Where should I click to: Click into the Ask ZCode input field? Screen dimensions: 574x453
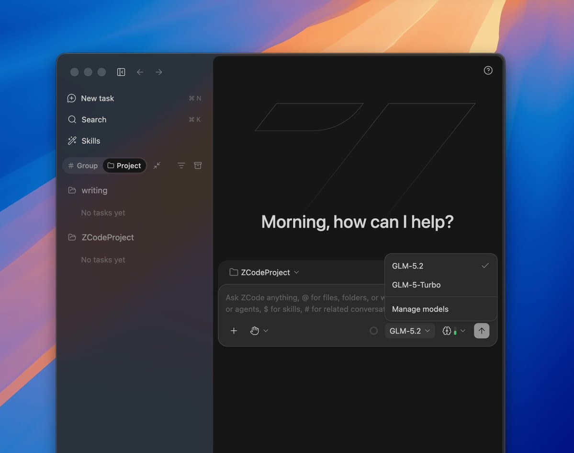(x=304, y=303)
